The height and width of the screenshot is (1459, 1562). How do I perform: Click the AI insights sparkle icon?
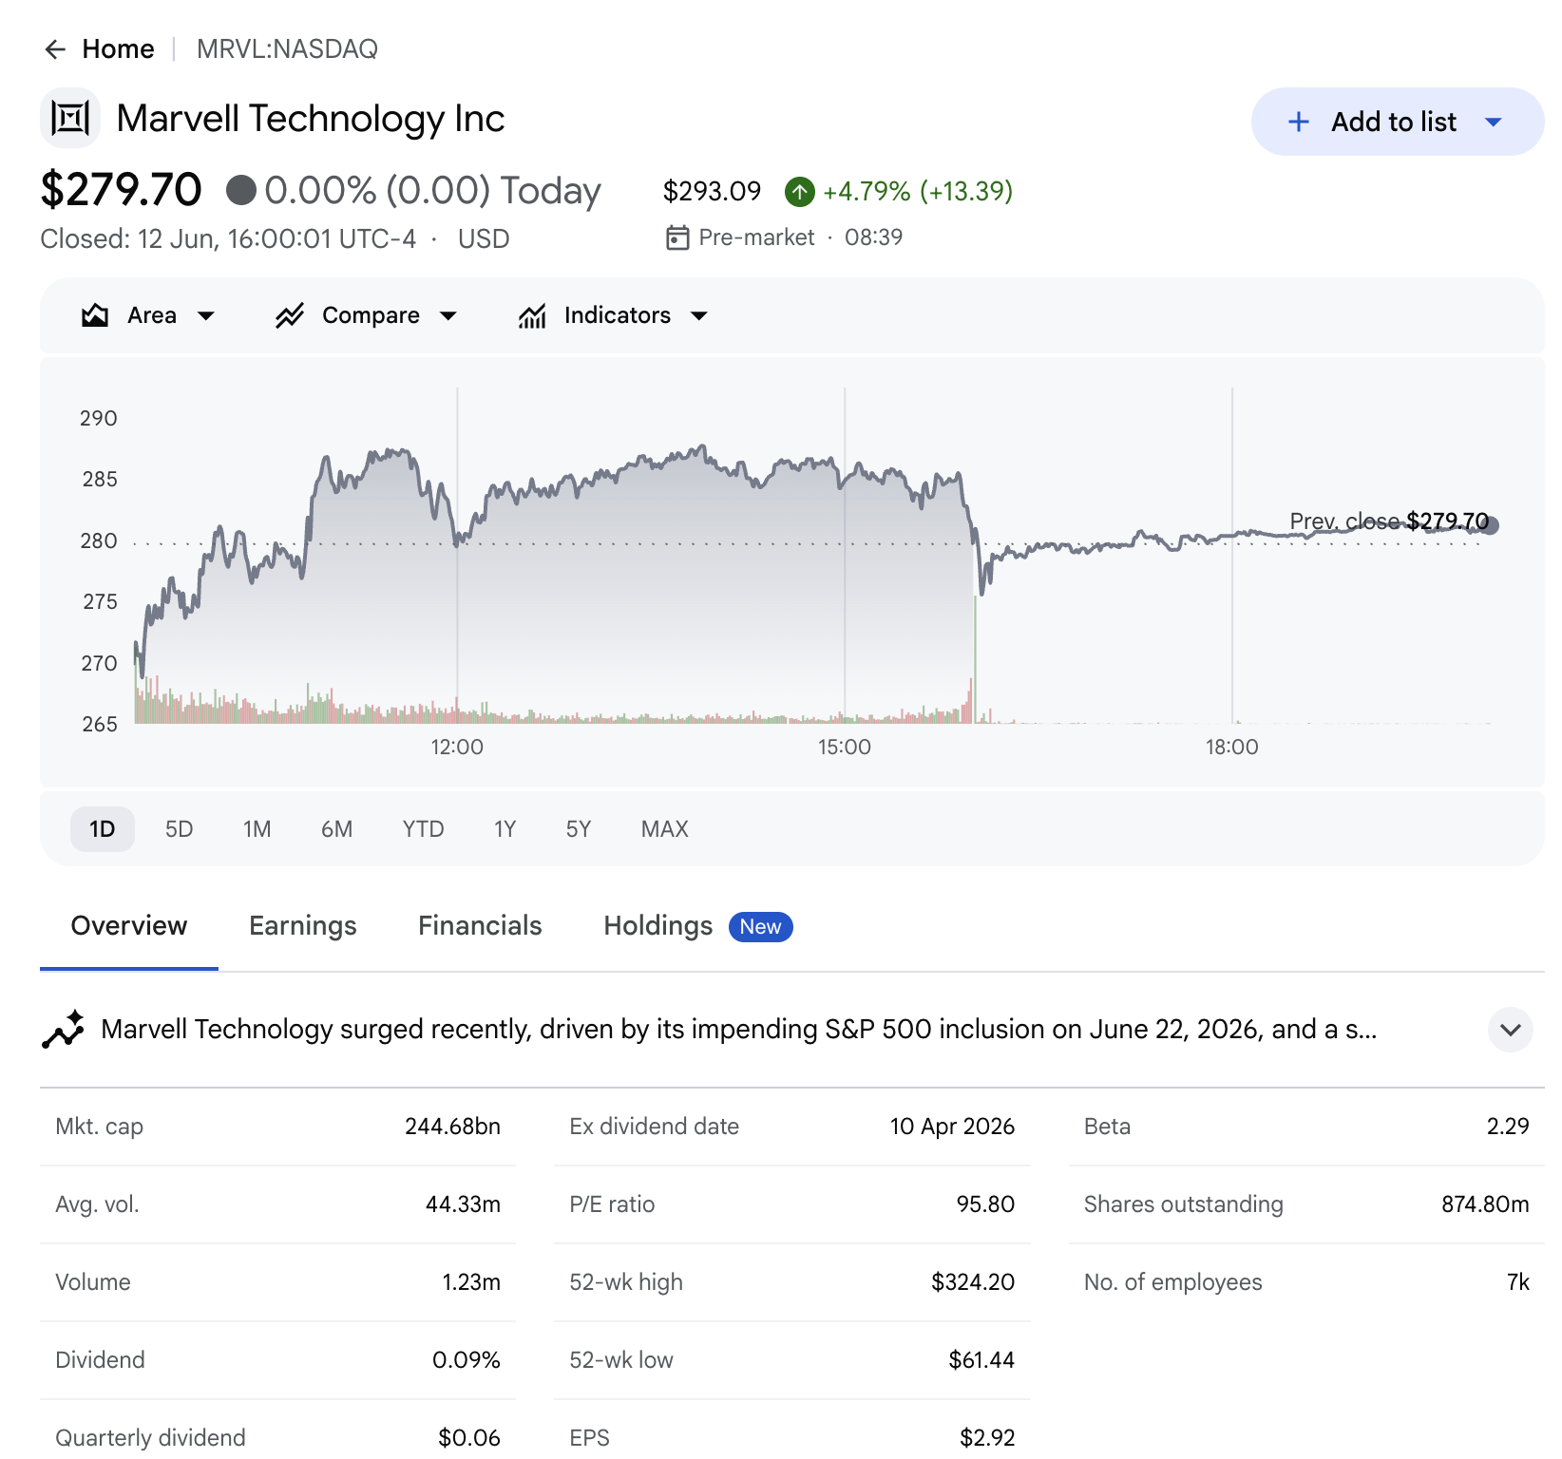pos(64,1030)
